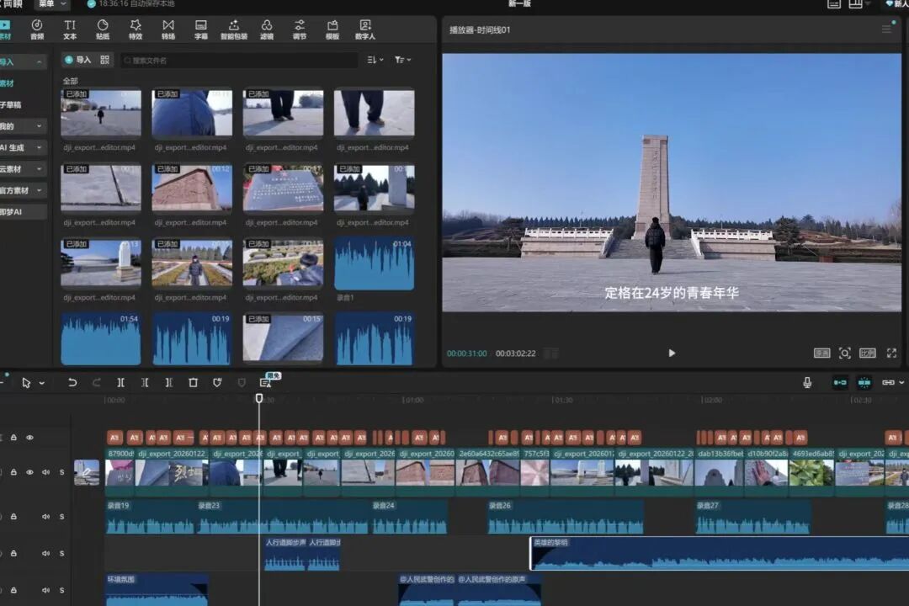Enter fullscreen preview in the player
Screen dimensions: 909x606
tap(891, 353)
